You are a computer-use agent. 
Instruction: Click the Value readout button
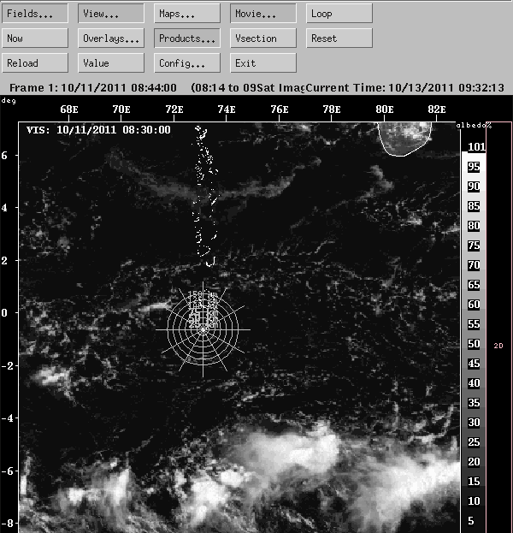tap(111, 63)
